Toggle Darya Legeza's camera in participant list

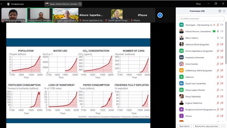(222, 90)
